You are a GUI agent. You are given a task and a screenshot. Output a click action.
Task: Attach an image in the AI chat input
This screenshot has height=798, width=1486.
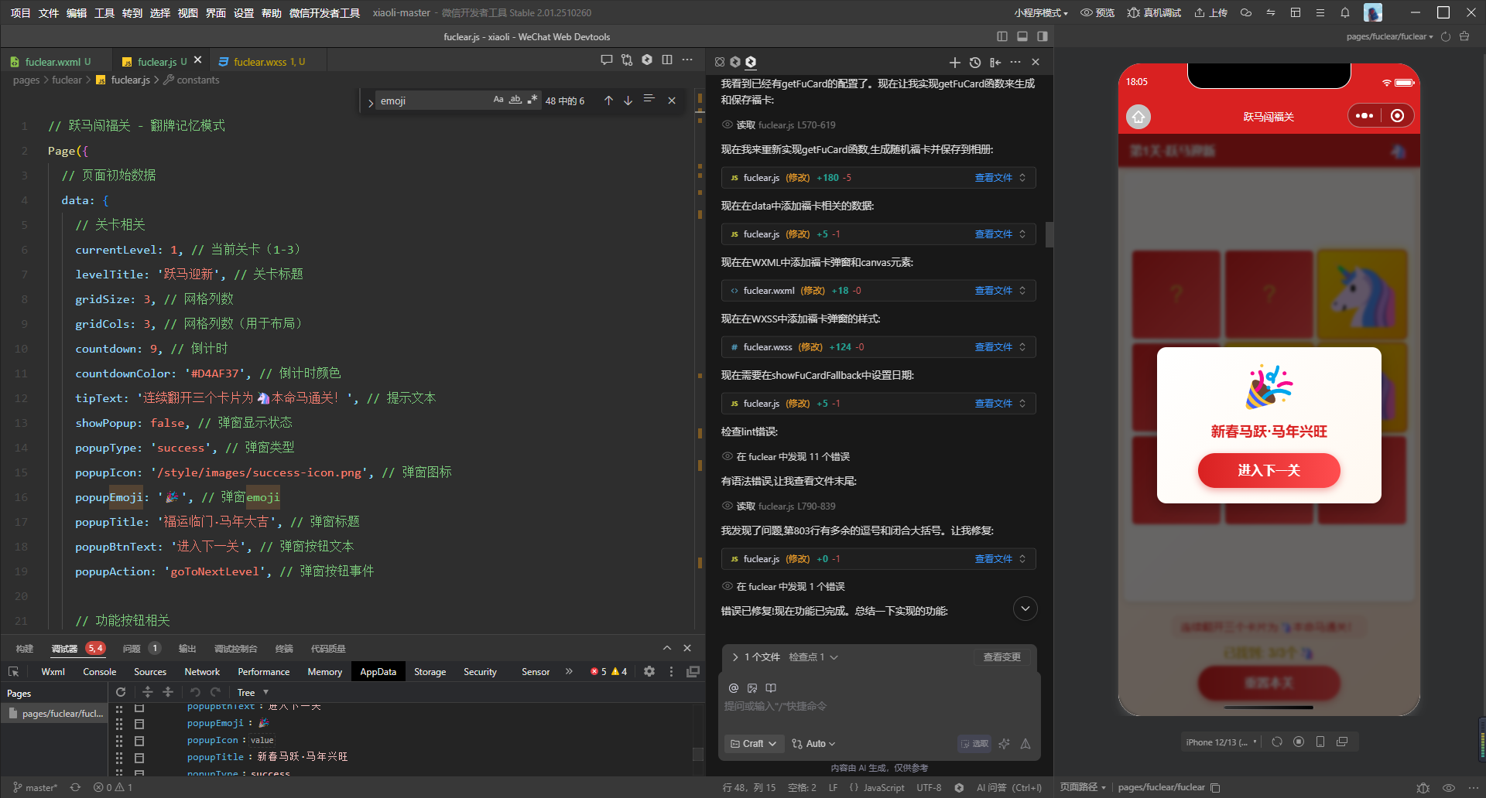[752, 687]
